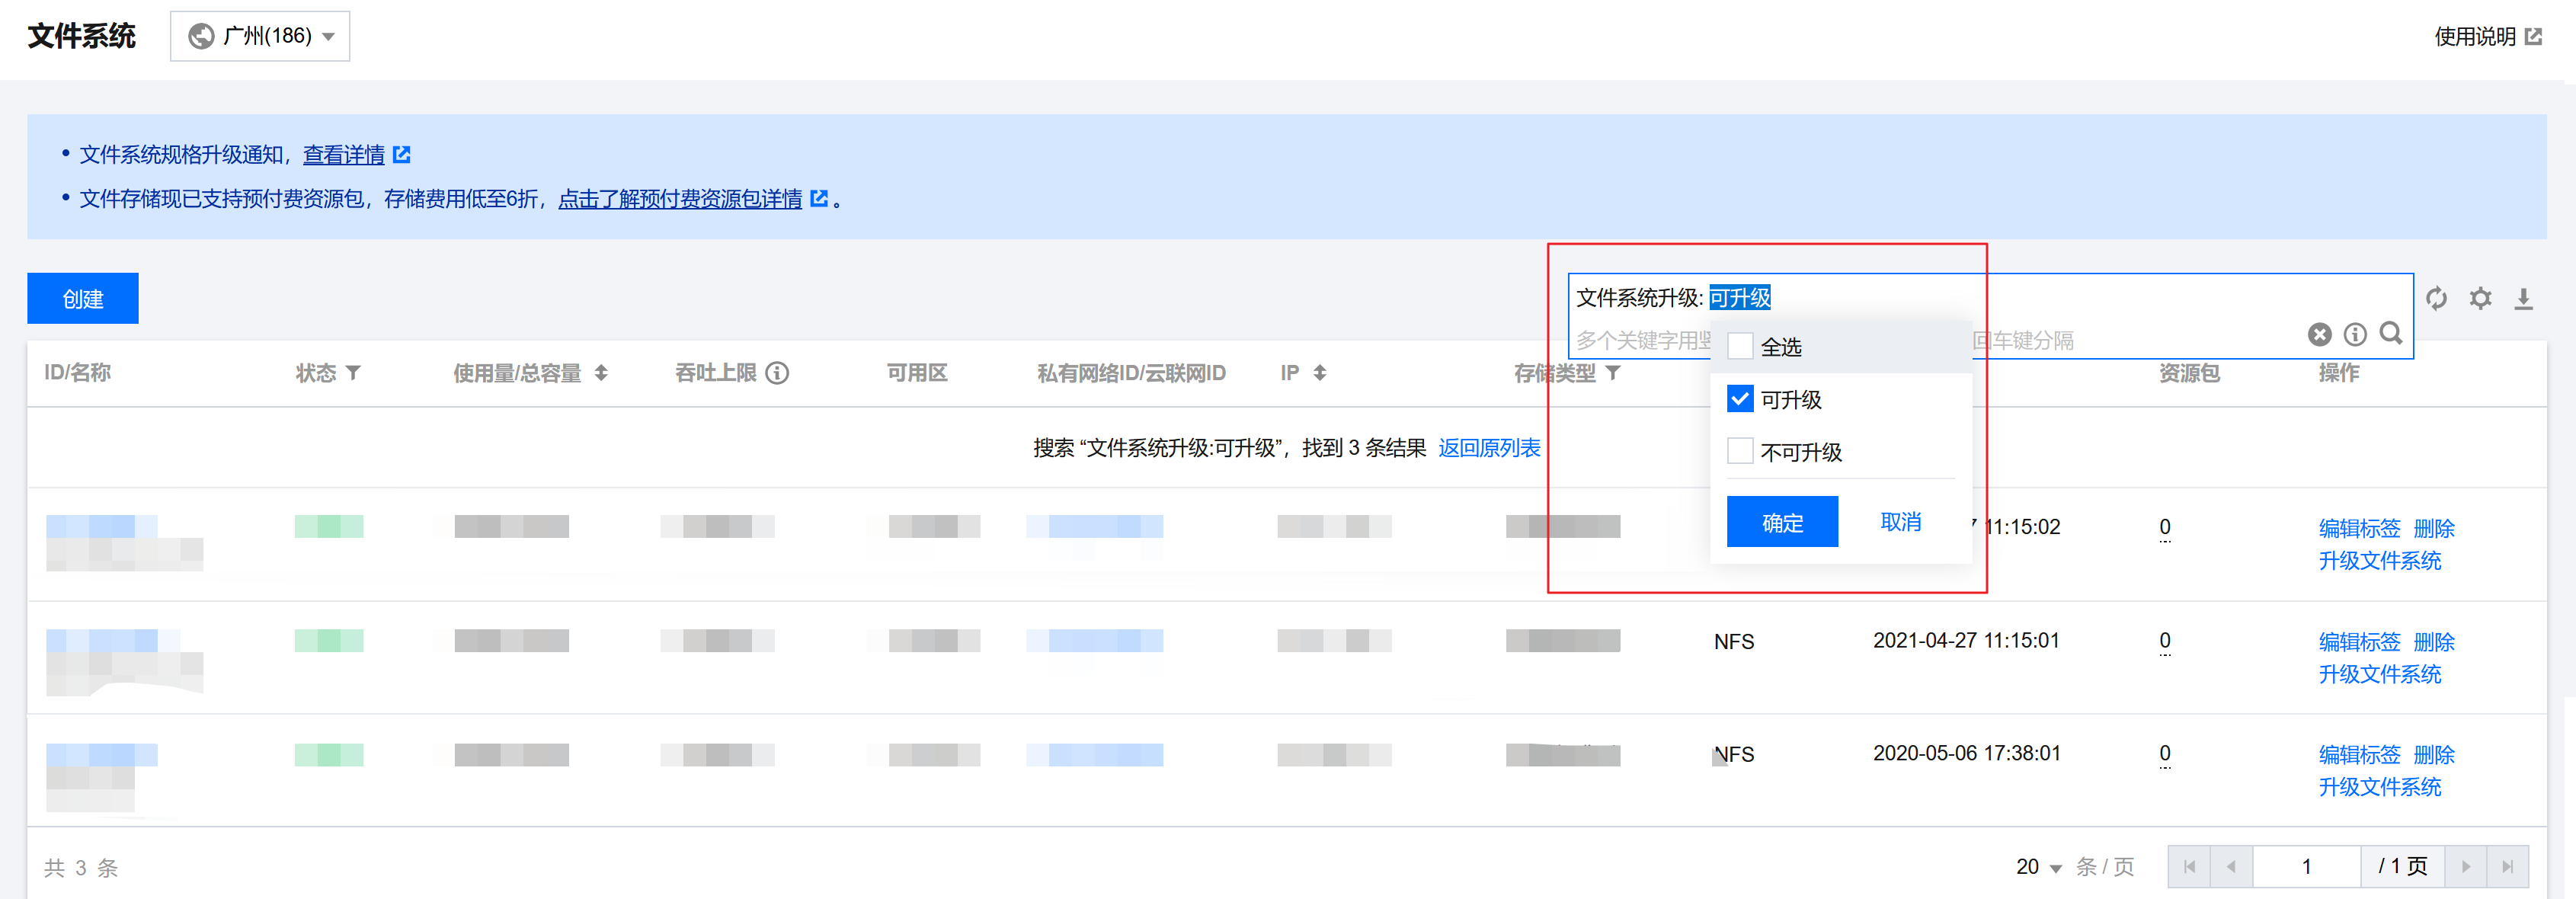Sort by usage/total capacity column
The height and width of the screenshot is (899, 2576).
point(601,373)
